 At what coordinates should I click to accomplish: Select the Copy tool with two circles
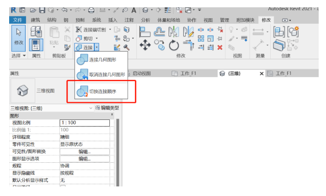[x=160, y=45]
